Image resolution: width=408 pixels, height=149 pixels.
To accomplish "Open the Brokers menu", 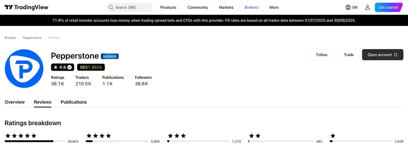I will click(252, 7).
